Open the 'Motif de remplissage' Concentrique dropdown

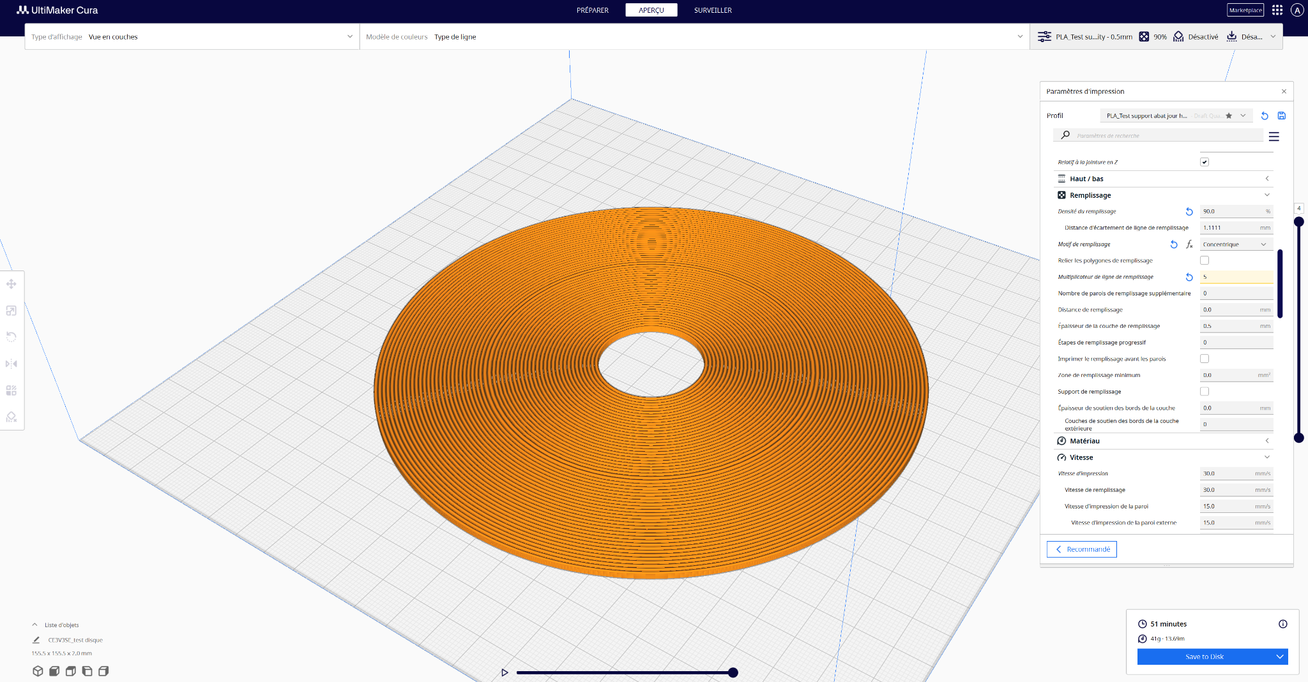(x=1236, y=244)
